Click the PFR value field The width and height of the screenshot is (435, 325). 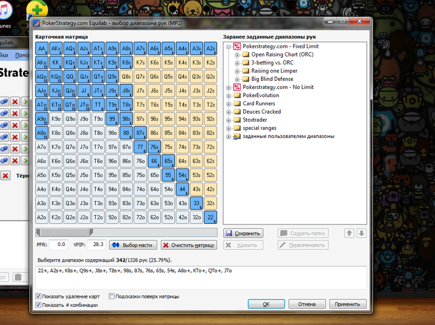(x=58, y=245)
